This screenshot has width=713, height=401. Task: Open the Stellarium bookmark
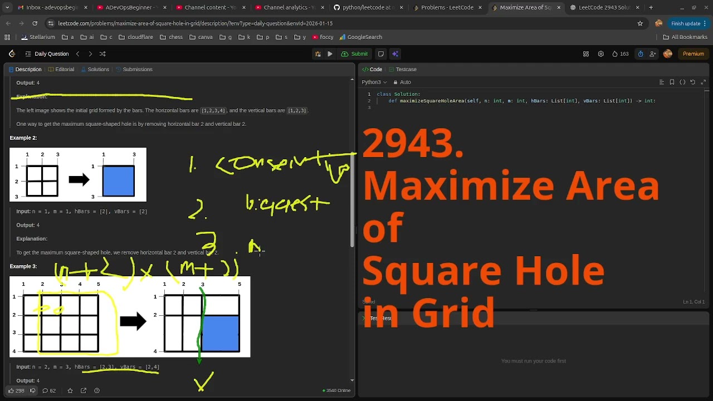[x=38, y=37]
